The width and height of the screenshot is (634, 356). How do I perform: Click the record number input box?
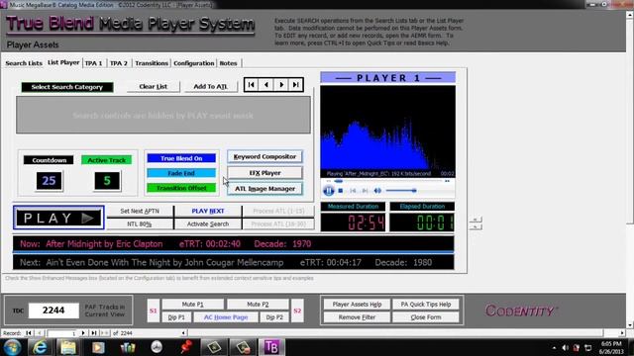point(61,333)
